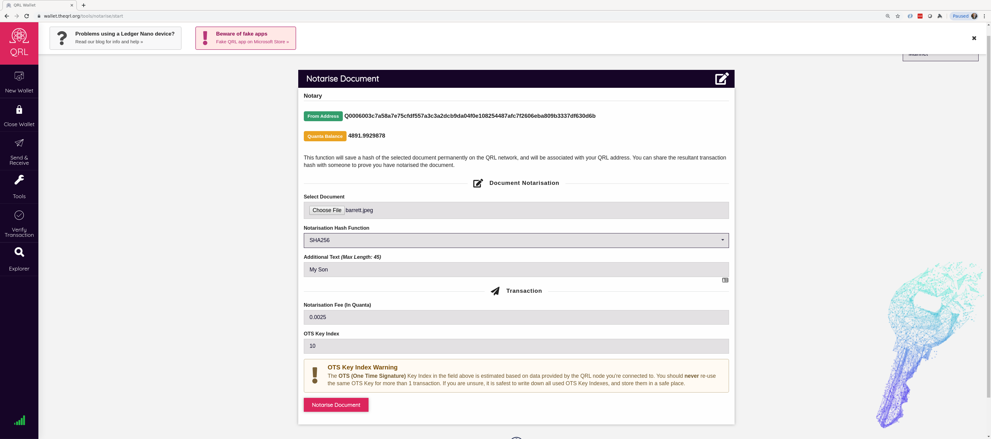Click the From Address green label
The image size is (991, 439).
click(x=323, y=116)
